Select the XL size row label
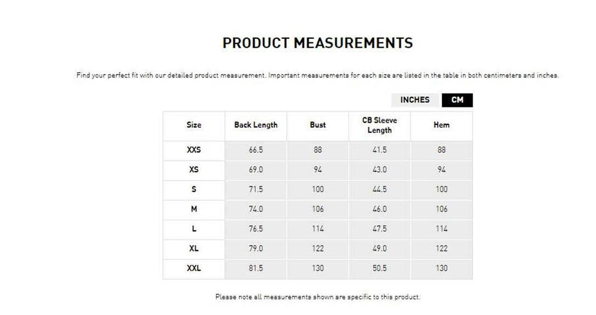Viewport: 596px width, 315px height. (x=194, y=249)
